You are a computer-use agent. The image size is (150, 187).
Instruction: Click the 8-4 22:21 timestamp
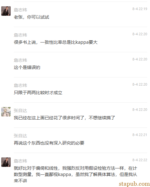tap(140, 135)
